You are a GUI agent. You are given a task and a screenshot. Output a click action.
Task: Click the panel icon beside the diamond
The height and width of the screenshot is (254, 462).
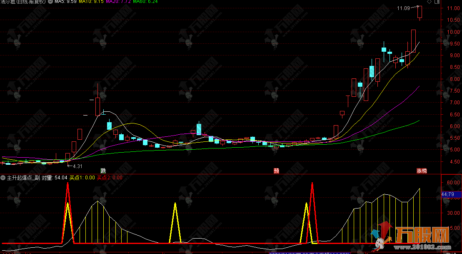(x=436, y=2)
